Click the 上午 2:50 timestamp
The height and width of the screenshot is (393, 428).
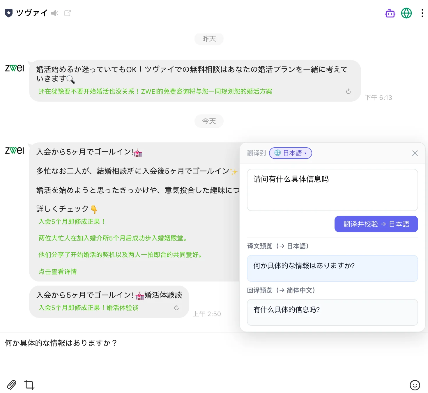[x=207, y=314]
